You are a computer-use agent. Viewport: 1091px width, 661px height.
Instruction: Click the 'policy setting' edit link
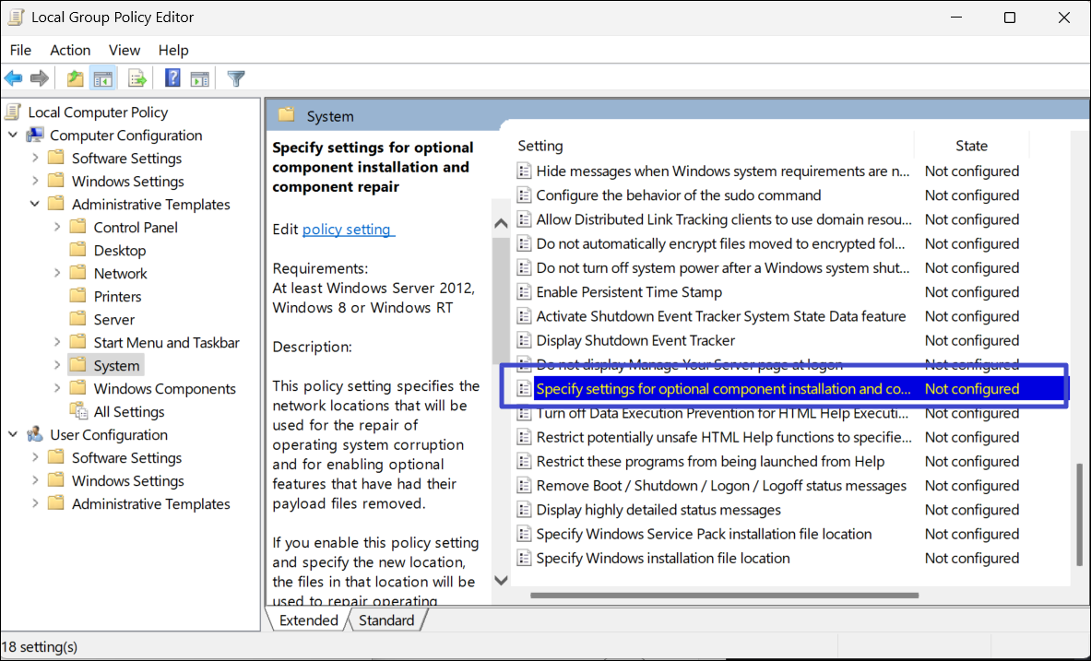point(348,229)
